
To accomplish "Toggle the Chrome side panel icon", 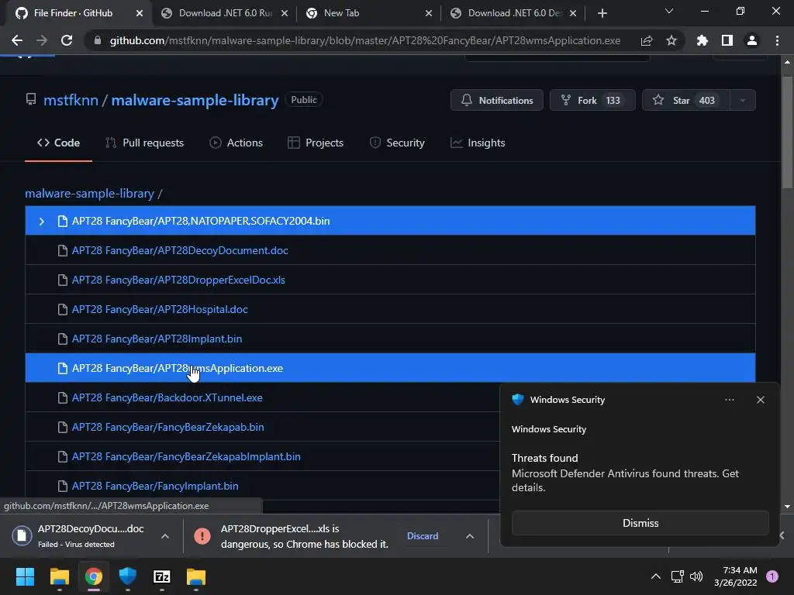I will click(x=727, y=40).
